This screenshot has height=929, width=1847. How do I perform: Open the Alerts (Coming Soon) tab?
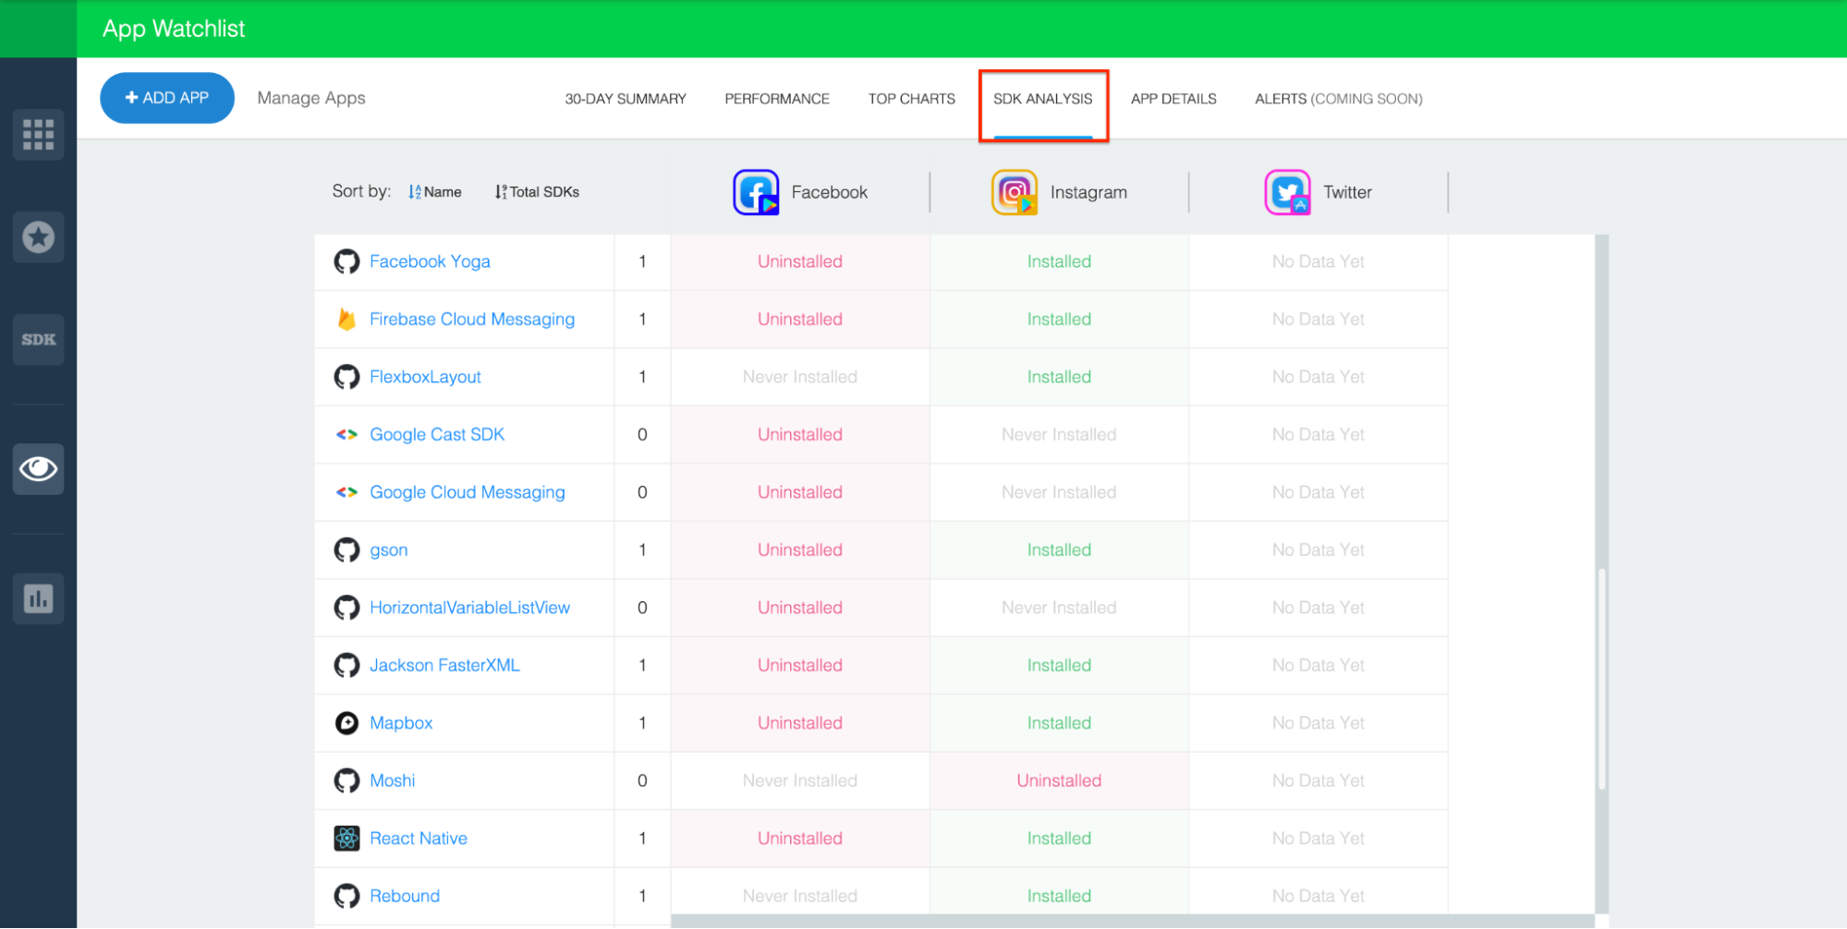pos(1339,99)
